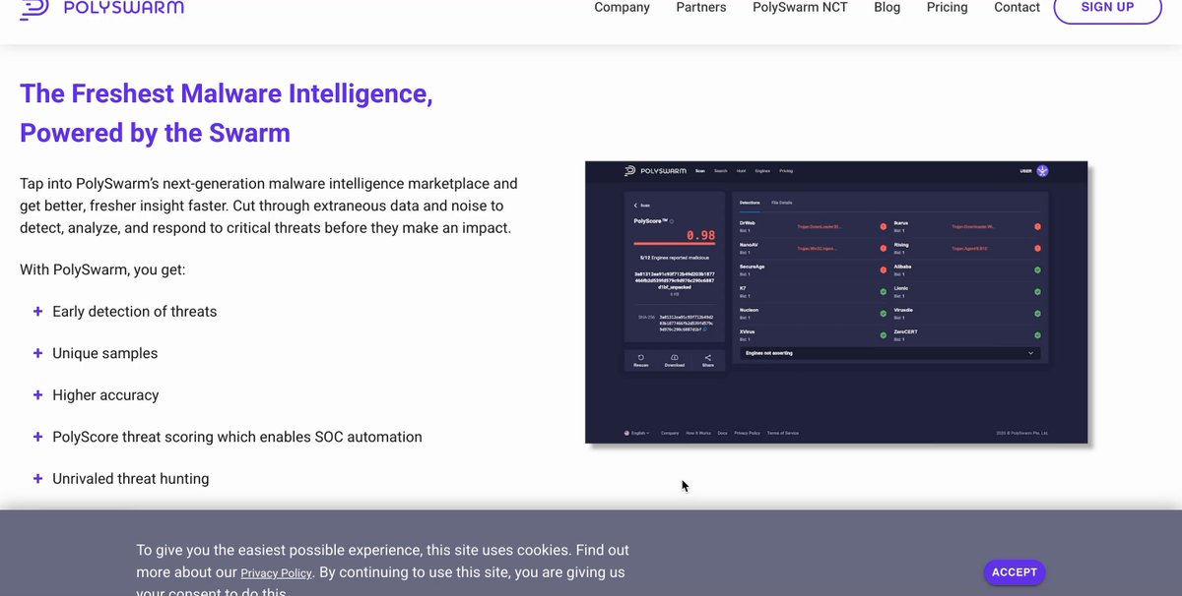Select the File Details tab in dashboard image

point(781,203)
